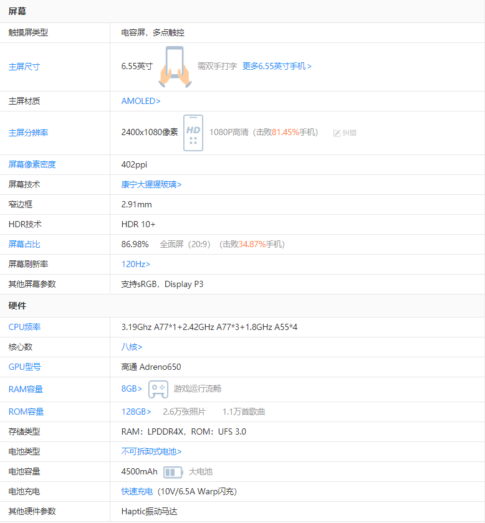Select the 主屏材质 row label
Viewport: 485px width, 523px height.
point(24,101)
